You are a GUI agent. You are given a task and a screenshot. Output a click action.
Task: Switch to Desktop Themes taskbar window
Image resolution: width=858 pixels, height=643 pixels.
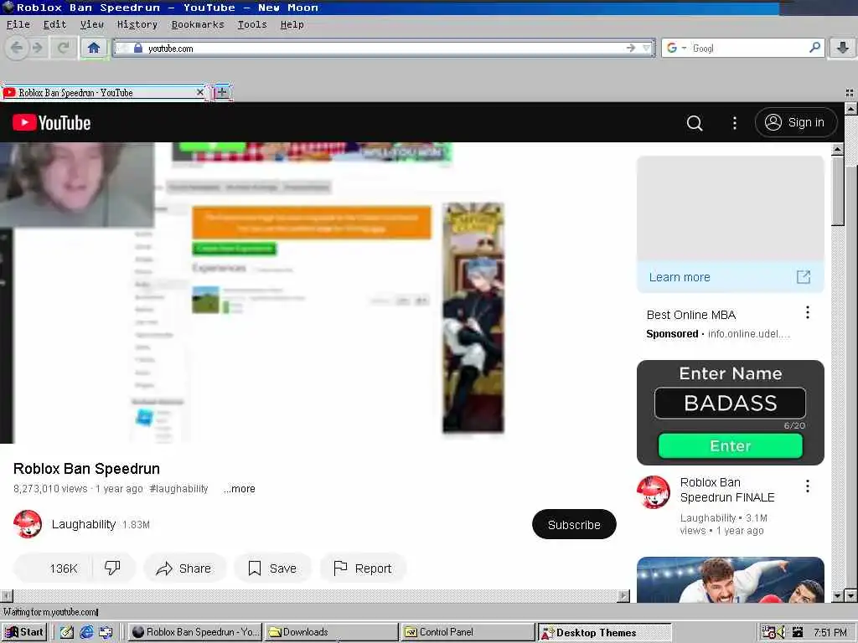coord(604,633)
